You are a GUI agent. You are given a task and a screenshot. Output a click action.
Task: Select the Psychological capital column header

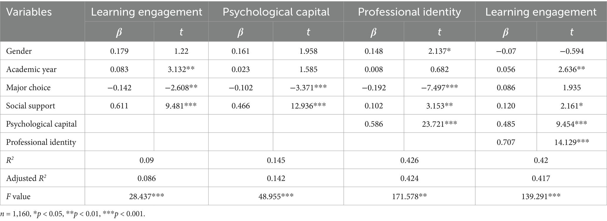pos(276,12)
